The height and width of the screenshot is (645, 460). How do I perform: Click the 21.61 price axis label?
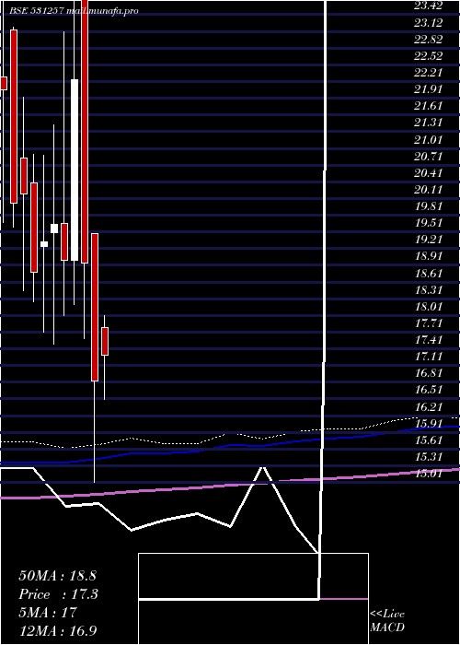[428, 106]
